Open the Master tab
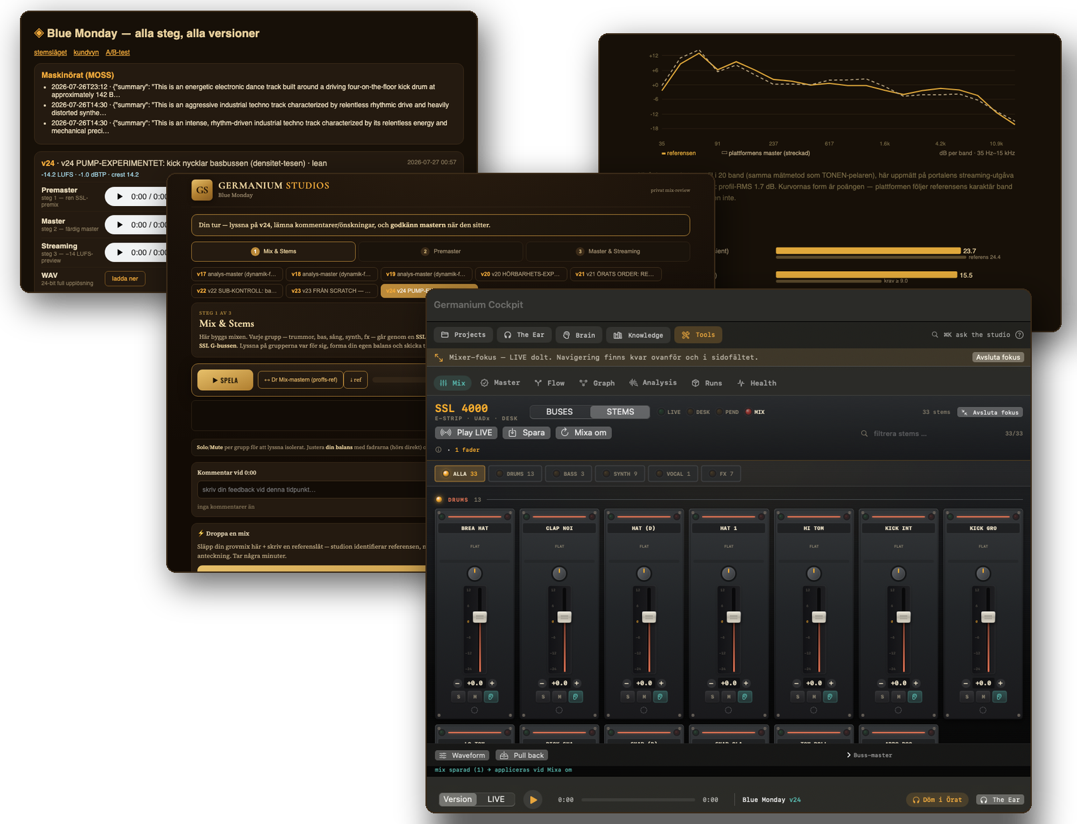The height and width of the screenshot is (824, 1077). (500, 383)
